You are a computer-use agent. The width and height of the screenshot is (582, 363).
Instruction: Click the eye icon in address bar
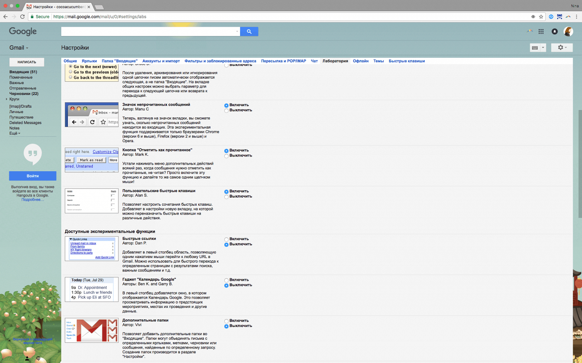(533, 17)
